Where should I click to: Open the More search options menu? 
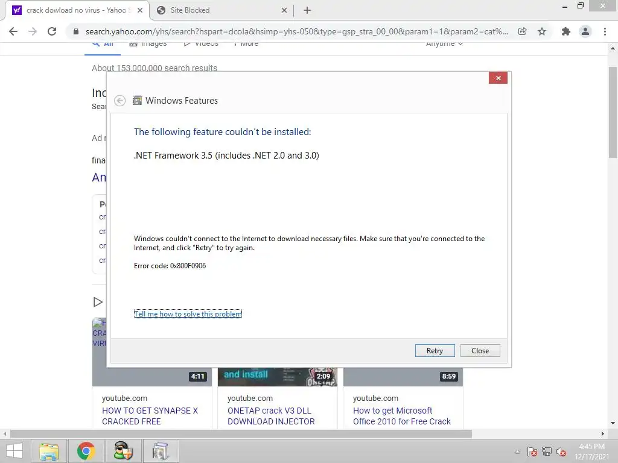[246, 44]
